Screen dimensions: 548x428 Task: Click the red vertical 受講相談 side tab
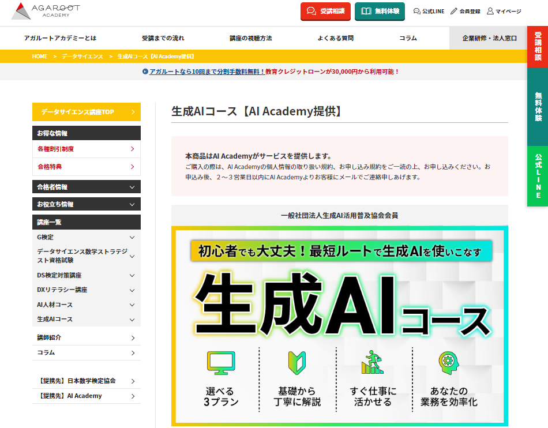pos(538,47)
